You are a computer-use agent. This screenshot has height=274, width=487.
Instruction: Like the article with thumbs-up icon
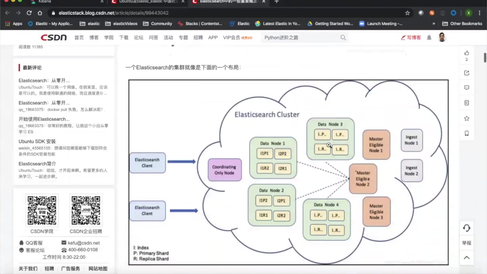pos(467,53)
